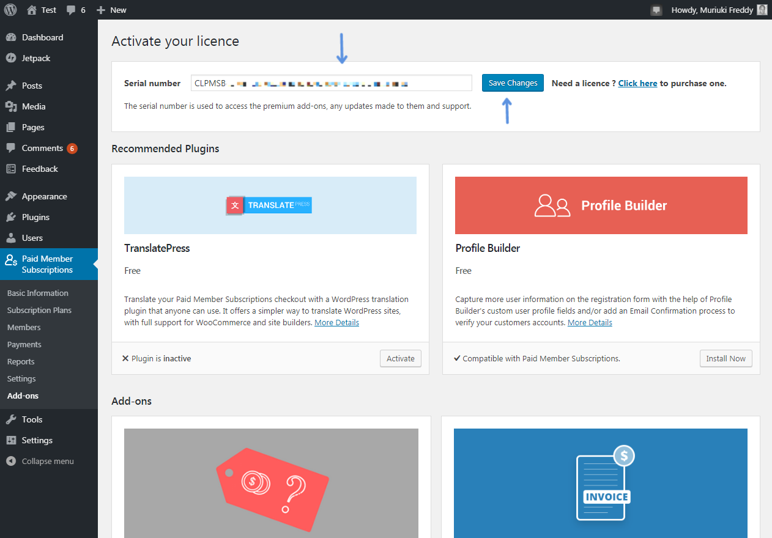The image size is (772, 538).
Task: Focus the Serial number input field
Action: [x=331, y=83]
